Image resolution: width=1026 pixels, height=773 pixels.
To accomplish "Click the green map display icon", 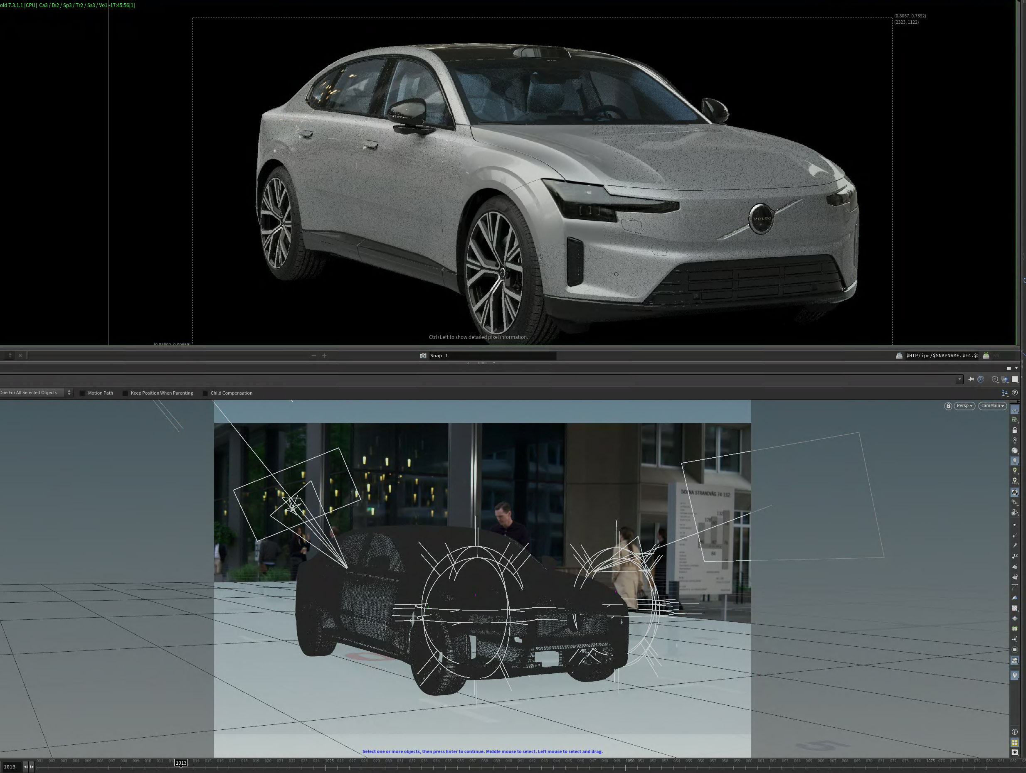I will pyautogui.click(x=1014, y=629).
